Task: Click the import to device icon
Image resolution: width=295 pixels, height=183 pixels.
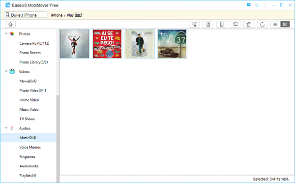Action: tap(208, 24)
